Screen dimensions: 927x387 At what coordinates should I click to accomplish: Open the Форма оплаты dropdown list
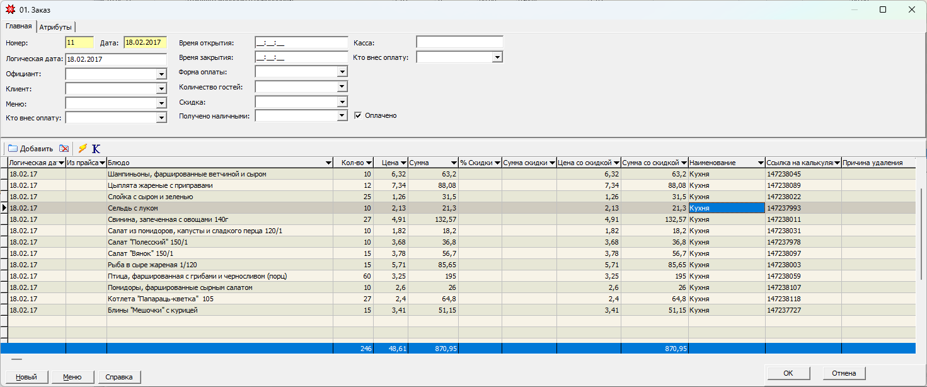(x=342, y=72)
